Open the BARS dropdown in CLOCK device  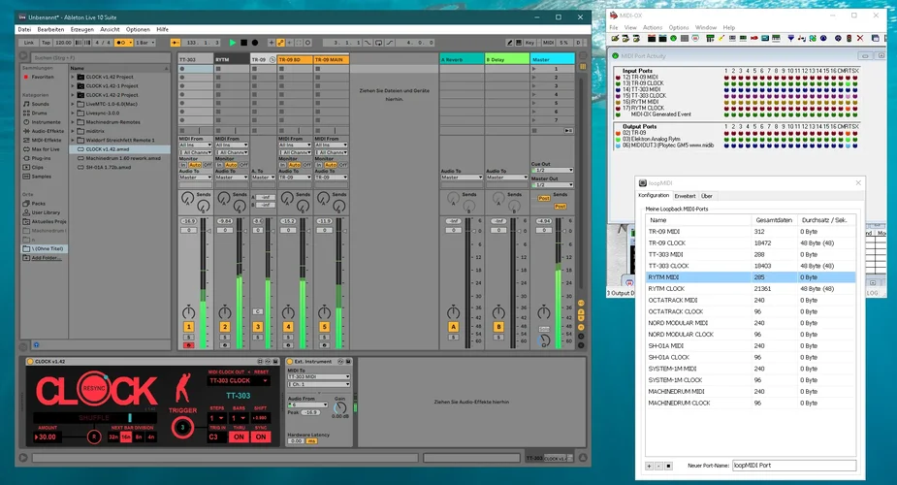[x=238, y=418]
